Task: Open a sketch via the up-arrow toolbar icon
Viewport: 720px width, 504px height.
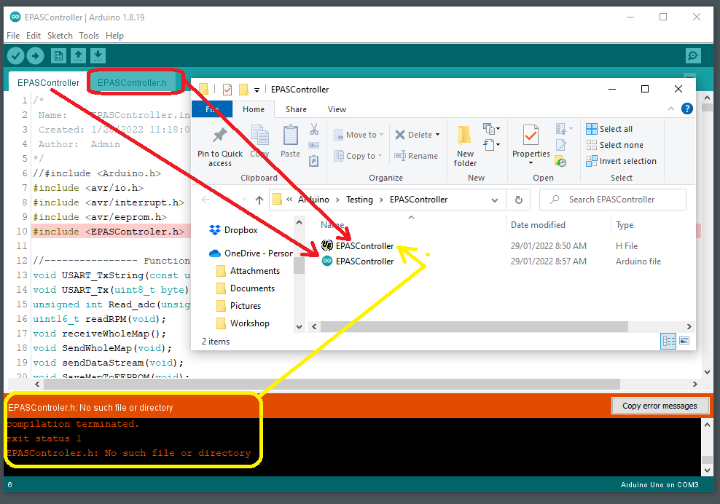Action: [78, 55]
